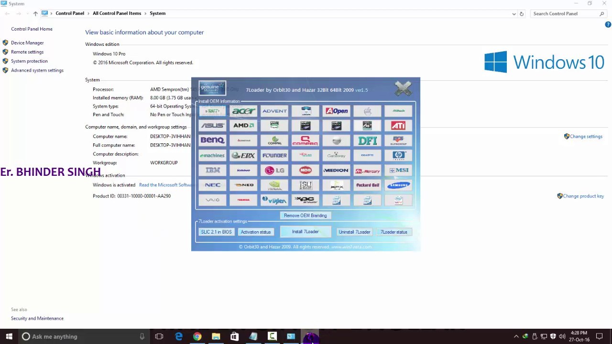Viewport: 612px width, 344px height.
Task: Click Remove OEM Branding button
Action: (x=306, y=215)
